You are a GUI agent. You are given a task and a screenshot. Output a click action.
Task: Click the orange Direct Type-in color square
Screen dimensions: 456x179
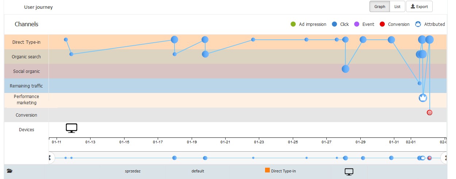(x=267, y=170)
